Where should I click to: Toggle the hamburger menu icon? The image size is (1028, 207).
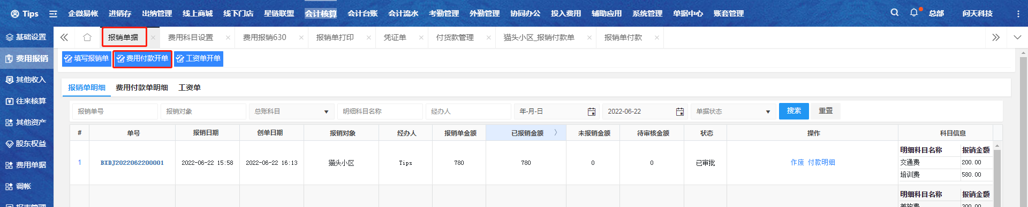(53, 13)
